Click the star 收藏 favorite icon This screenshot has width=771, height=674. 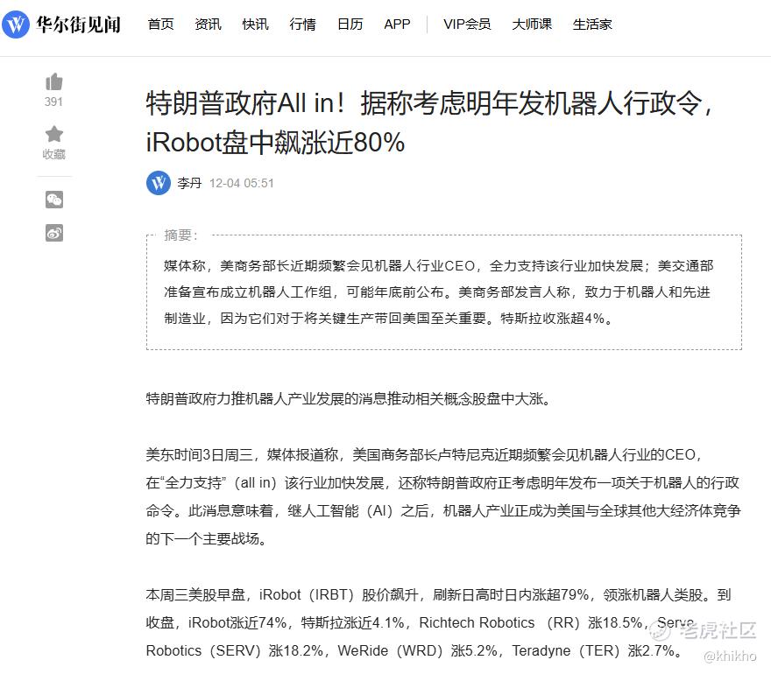click(54, 134)
